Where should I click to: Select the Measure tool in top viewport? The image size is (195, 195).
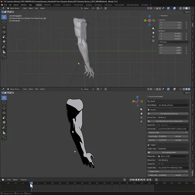coord(4,52)
